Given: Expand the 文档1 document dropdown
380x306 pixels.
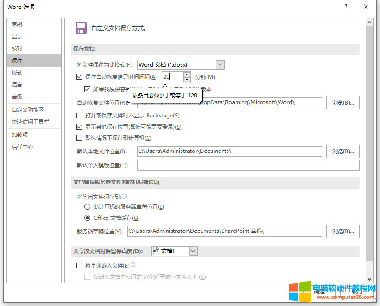Looking at the screenshot, I should (193, 251).
